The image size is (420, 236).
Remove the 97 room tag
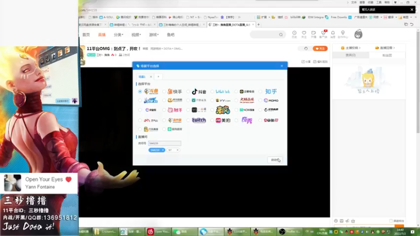177,150
